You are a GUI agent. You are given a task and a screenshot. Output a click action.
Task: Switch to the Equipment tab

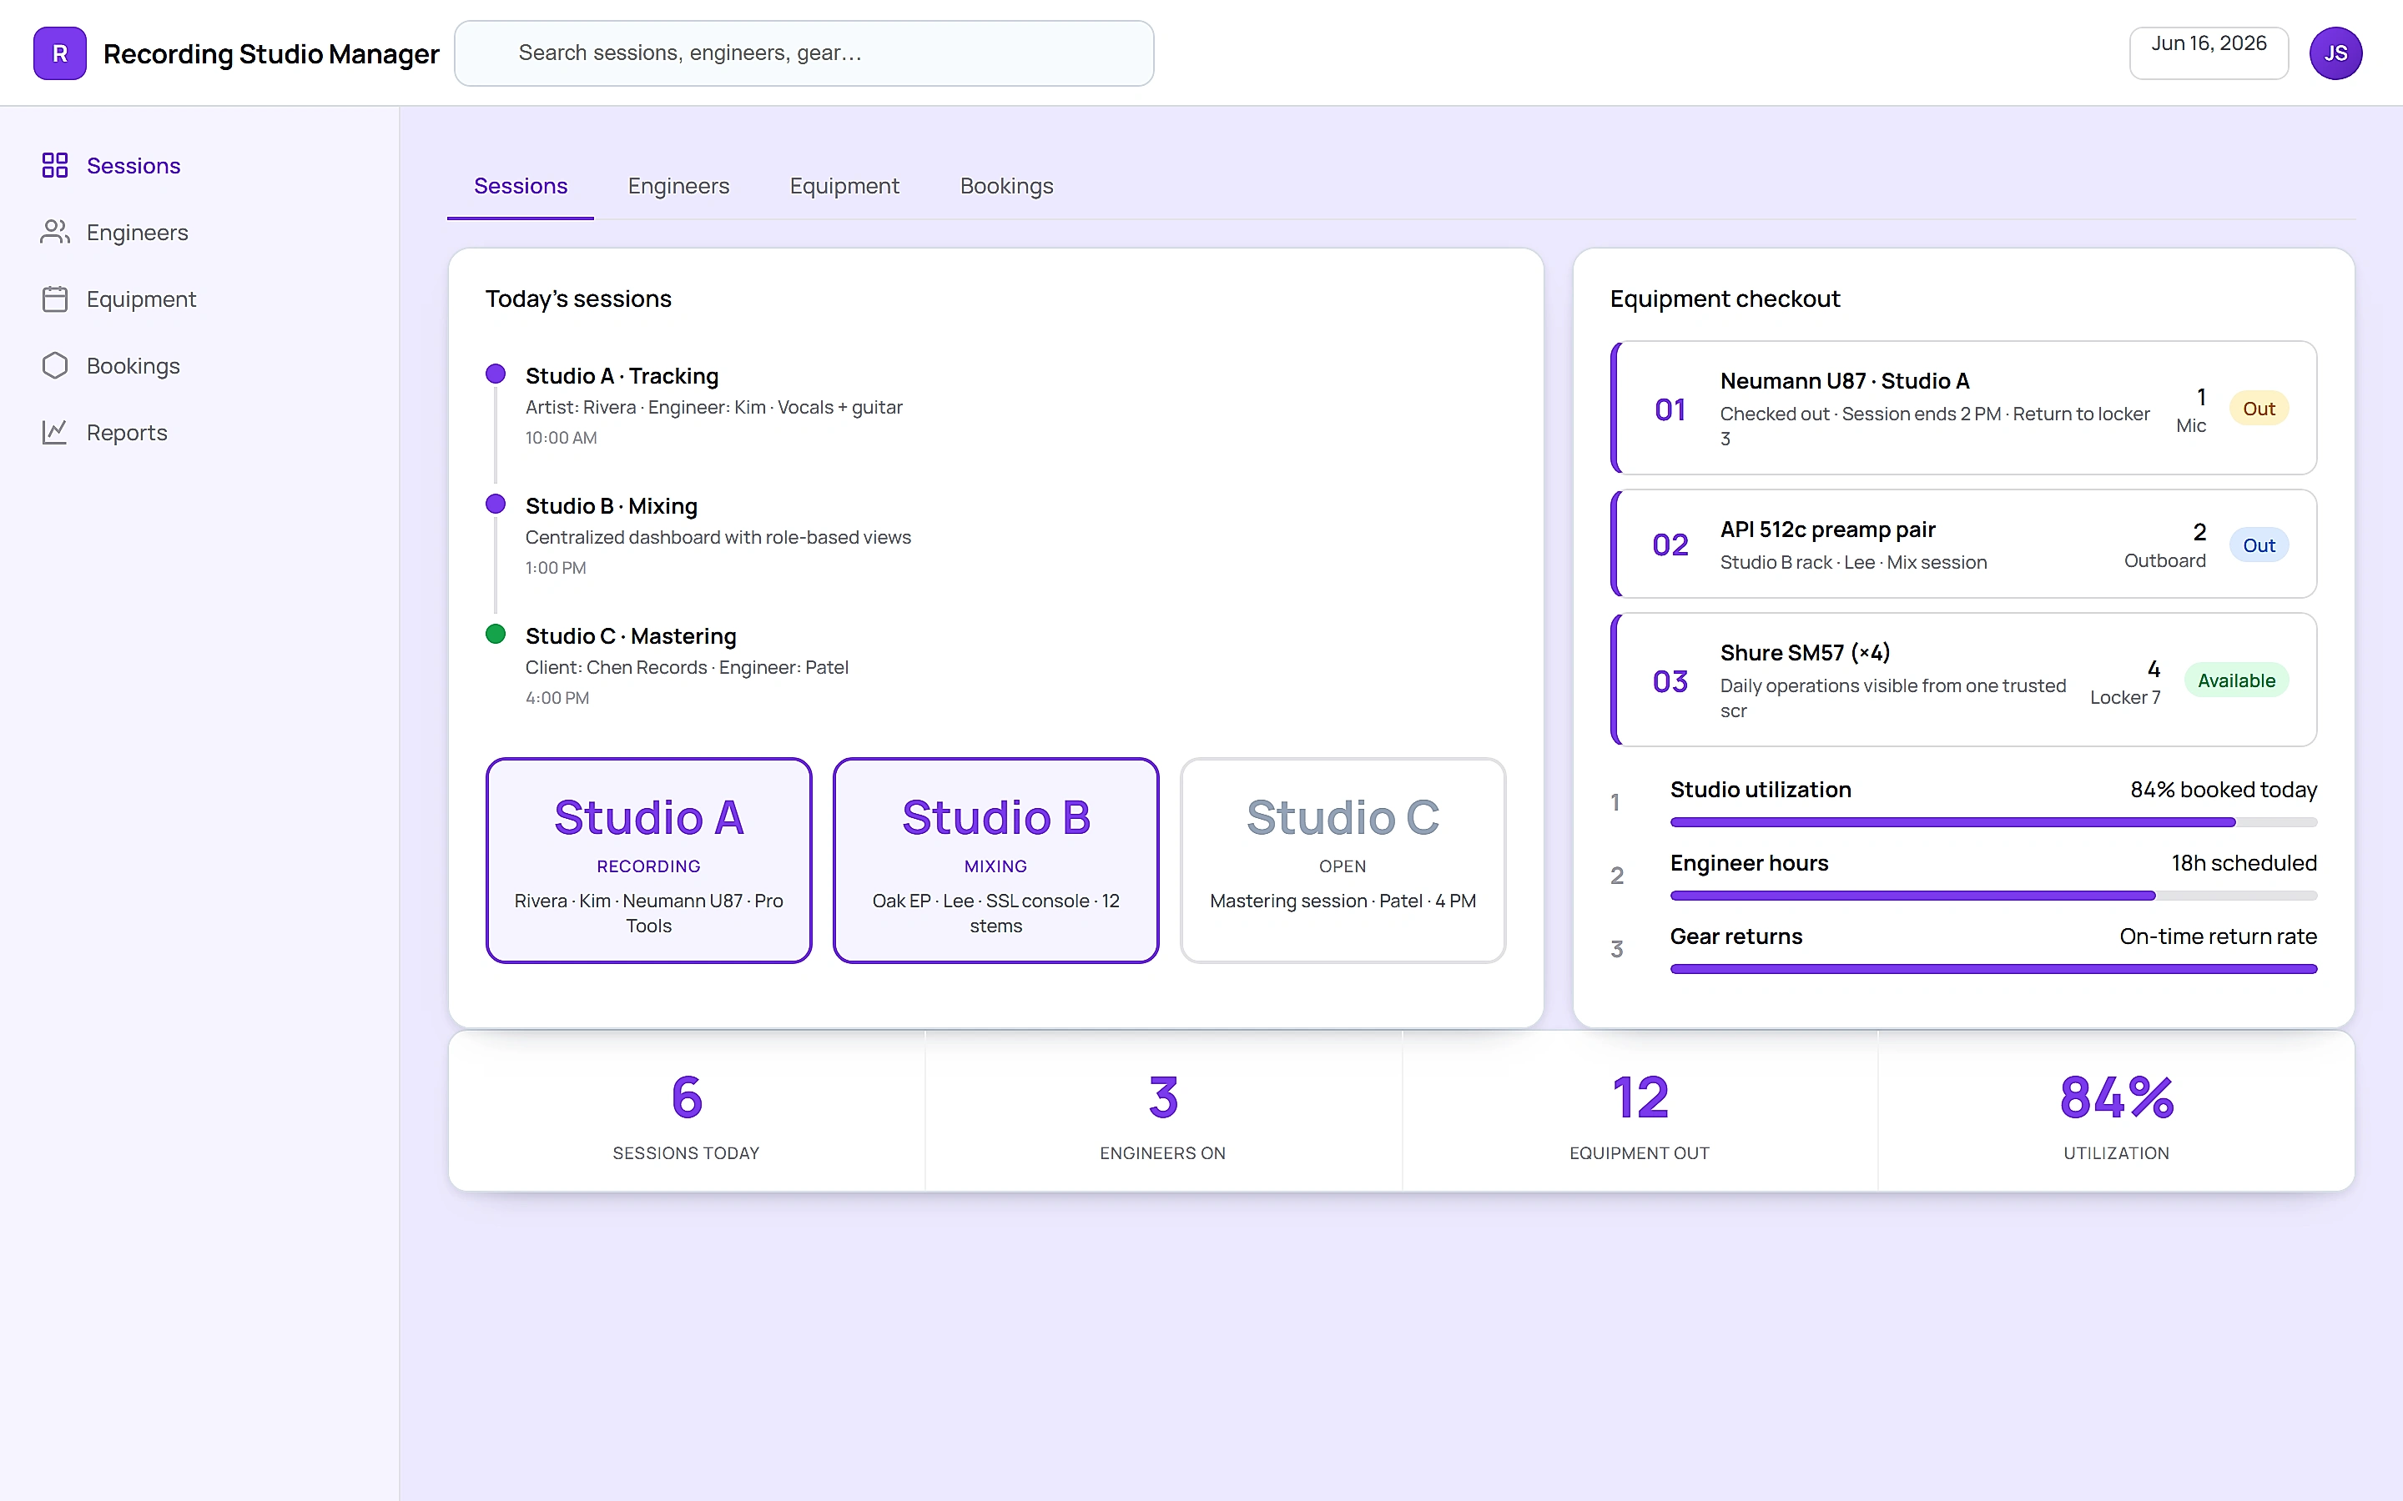tap(844, 186)
